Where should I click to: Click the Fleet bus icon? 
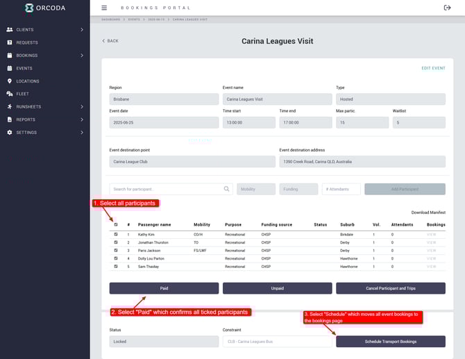point(10,94)
